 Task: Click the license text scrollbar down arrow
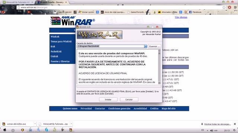(x=159, y=83)
